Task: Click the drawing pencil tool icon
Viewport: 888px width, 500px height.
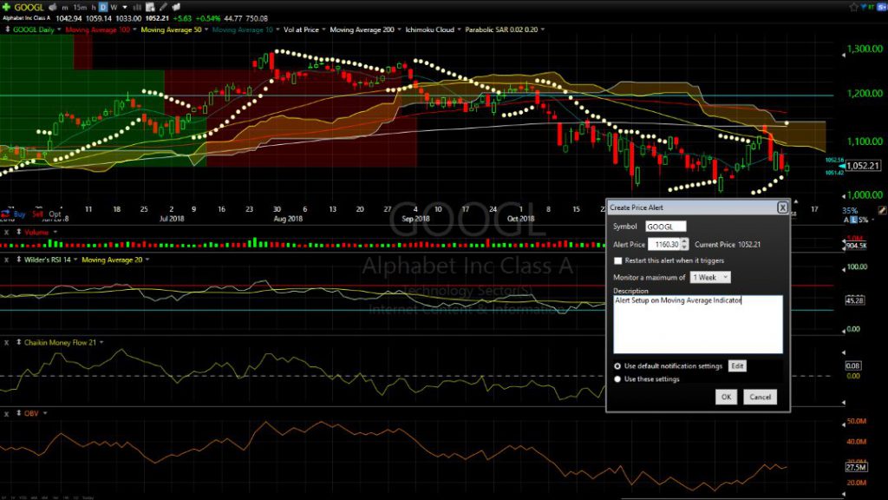Action: pos(163,6)
